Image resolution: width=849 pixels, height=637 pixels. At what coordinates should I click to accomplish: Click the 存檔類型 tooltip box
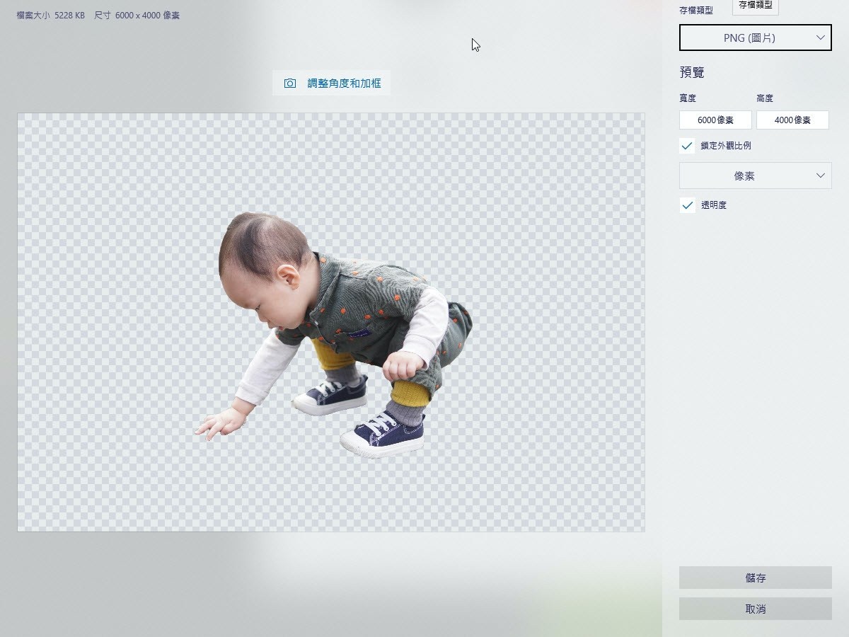point(756,6)
